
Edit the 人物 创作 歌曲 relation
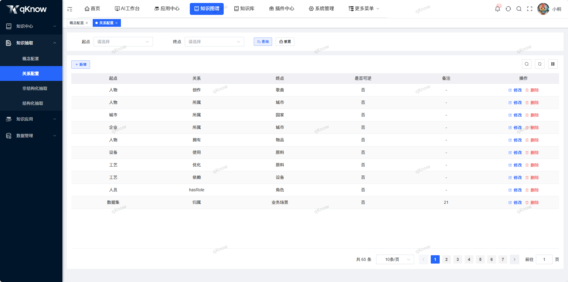tap(515, 90)
